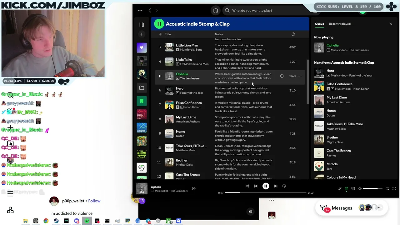Switch to the Queue tab
The height and width of the screenshot is (225, 400).
coord(319,24)
